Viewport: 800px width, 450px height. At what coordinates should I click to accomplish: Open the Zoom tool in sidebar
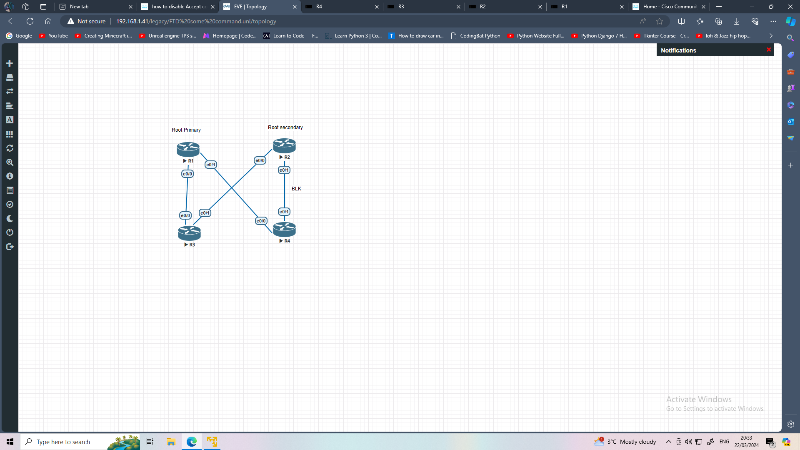(10, 162)
